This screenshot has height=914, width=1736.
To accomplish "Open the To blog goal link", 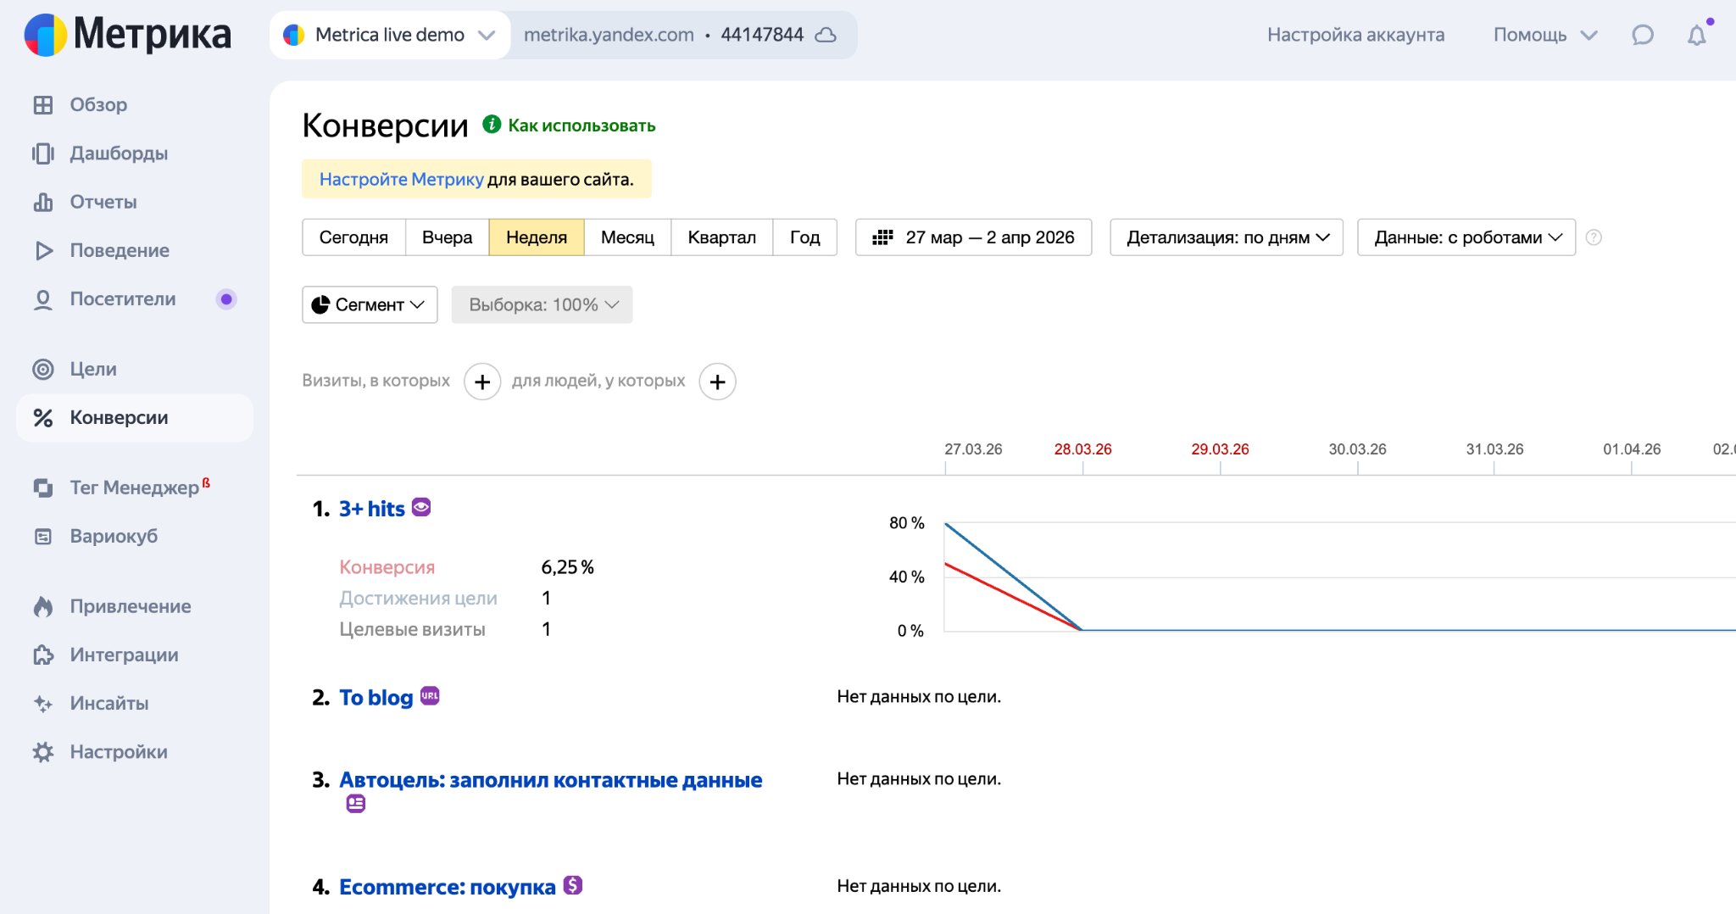I will pos(376,697).
